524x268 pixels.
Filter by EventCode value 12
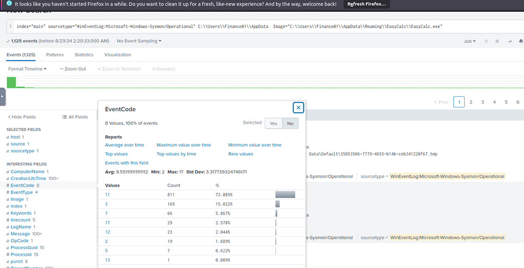tap(107, 232)
